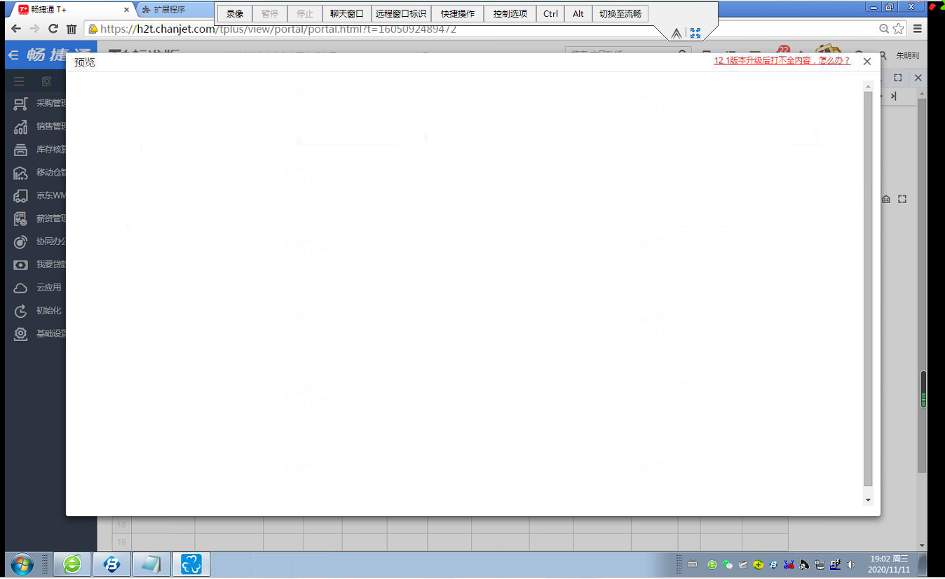The width and height of the screenshot is (945, 579).
Task: Click the volume speaker tray icon
Action: pyautogui.click(x=851, y=564)
